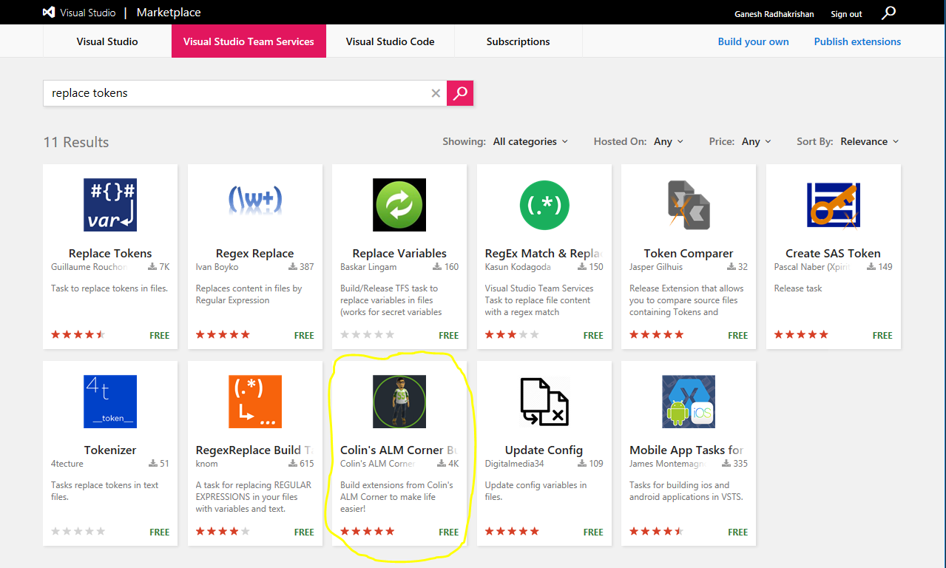Open the Replace Variables extension title
The height and width of the screenshot is (568, 946).
click(x=399, y=253)
